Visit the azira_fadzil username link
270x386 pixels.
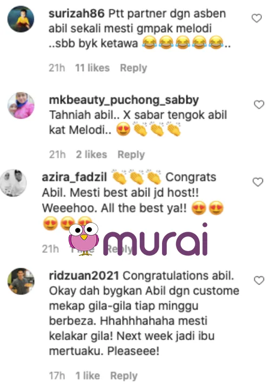tap(75, 177)
